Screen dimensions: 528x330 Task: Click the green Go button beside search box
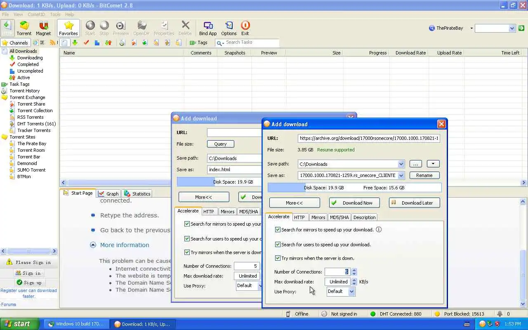pos(521,28)
